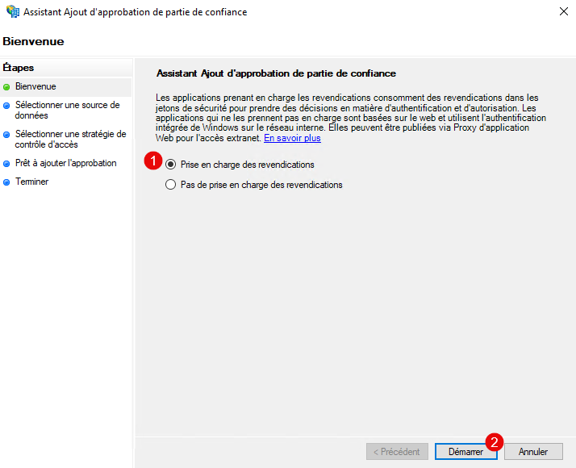The image size is (576, 468).
Task: Click the greyed-out Précédent button
Action: coord(397,452)
